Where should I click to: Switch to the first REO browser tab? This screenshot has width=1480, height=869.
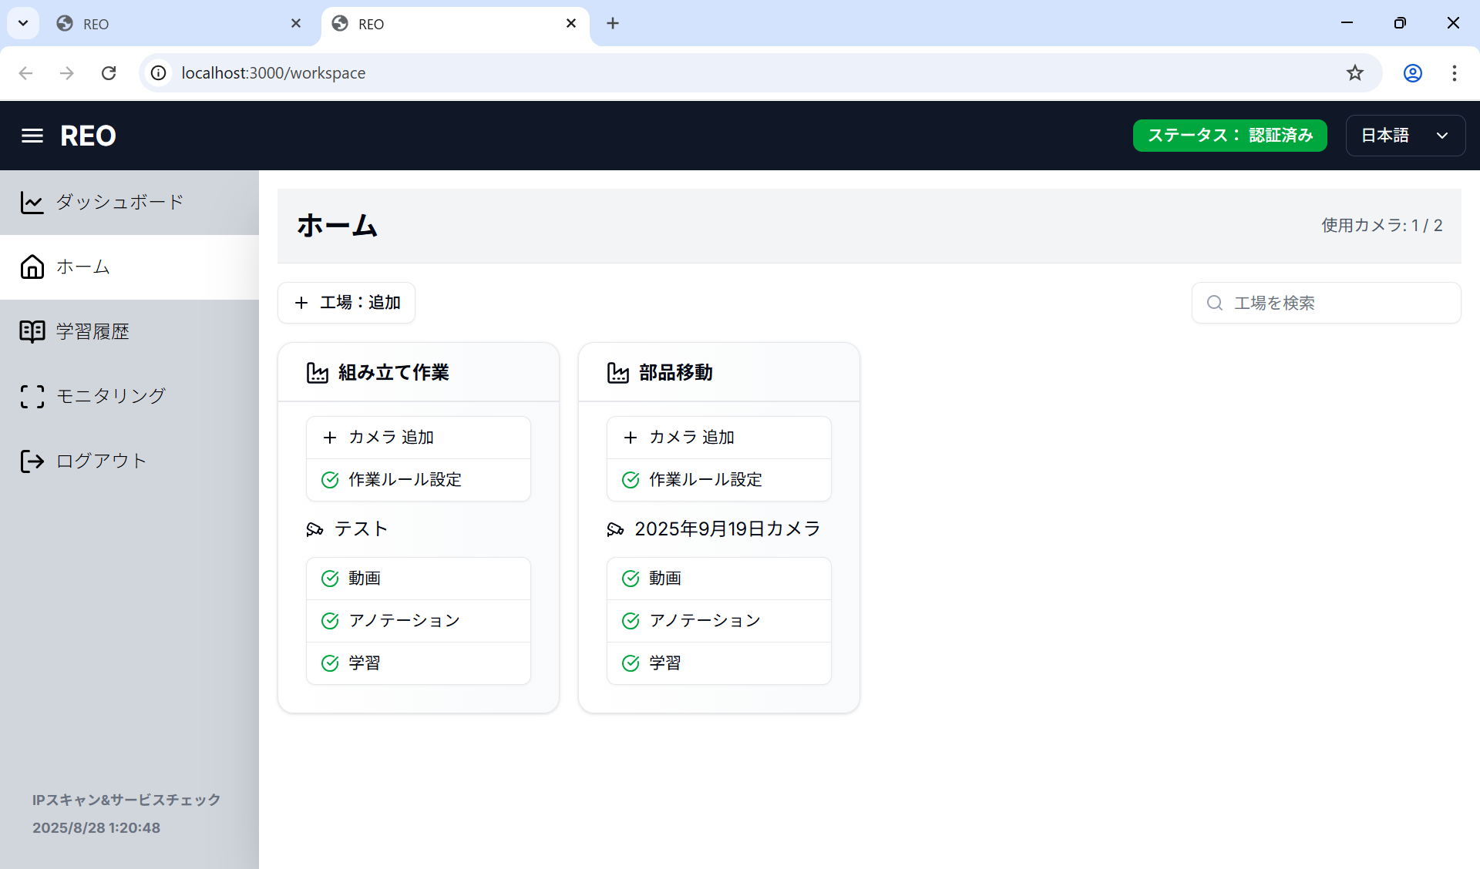click(177, 24)
